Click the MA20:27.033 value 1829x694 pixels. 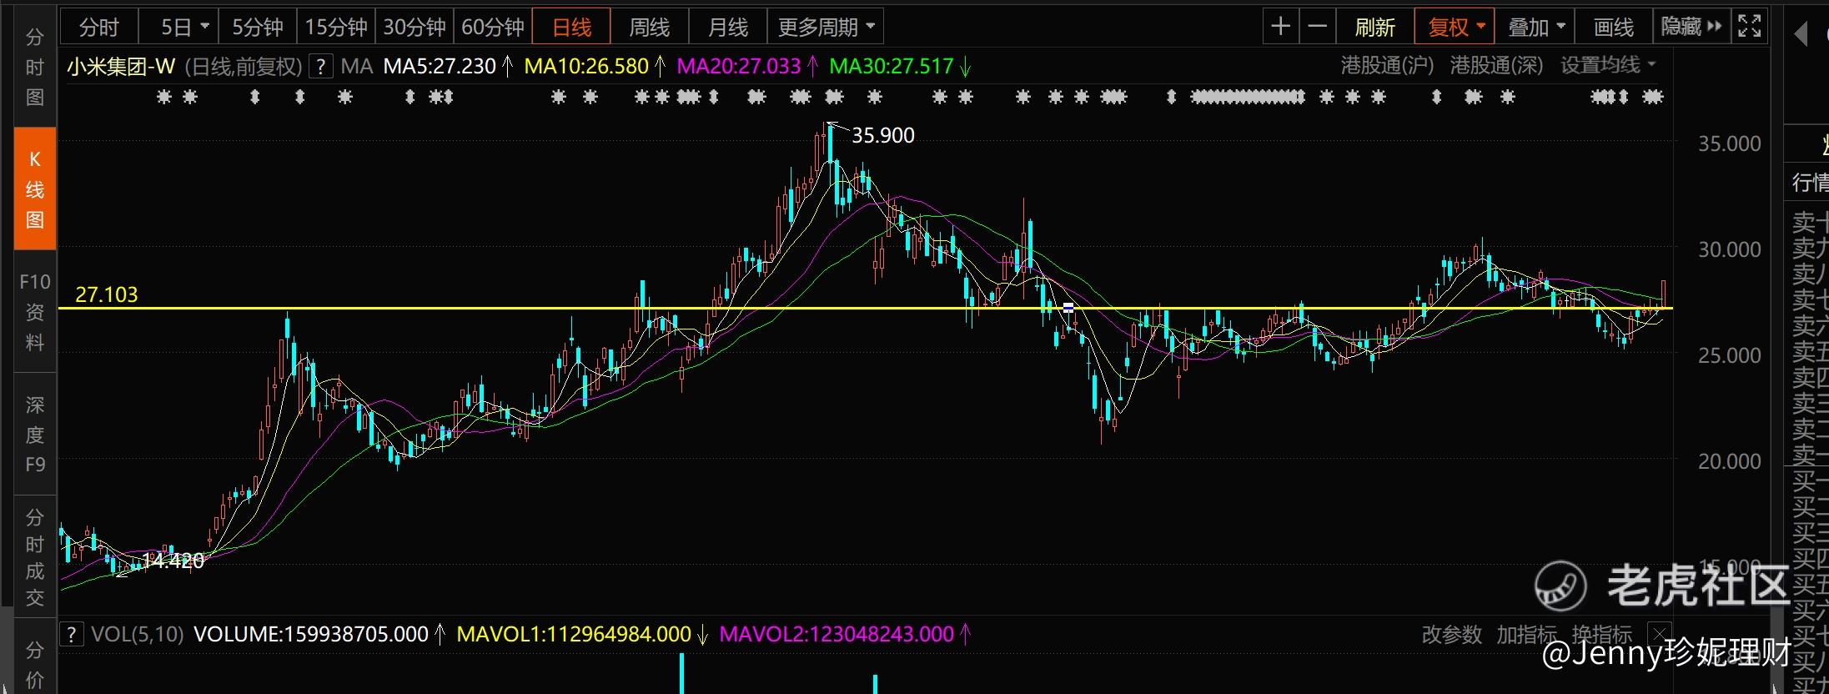(738, 66)
